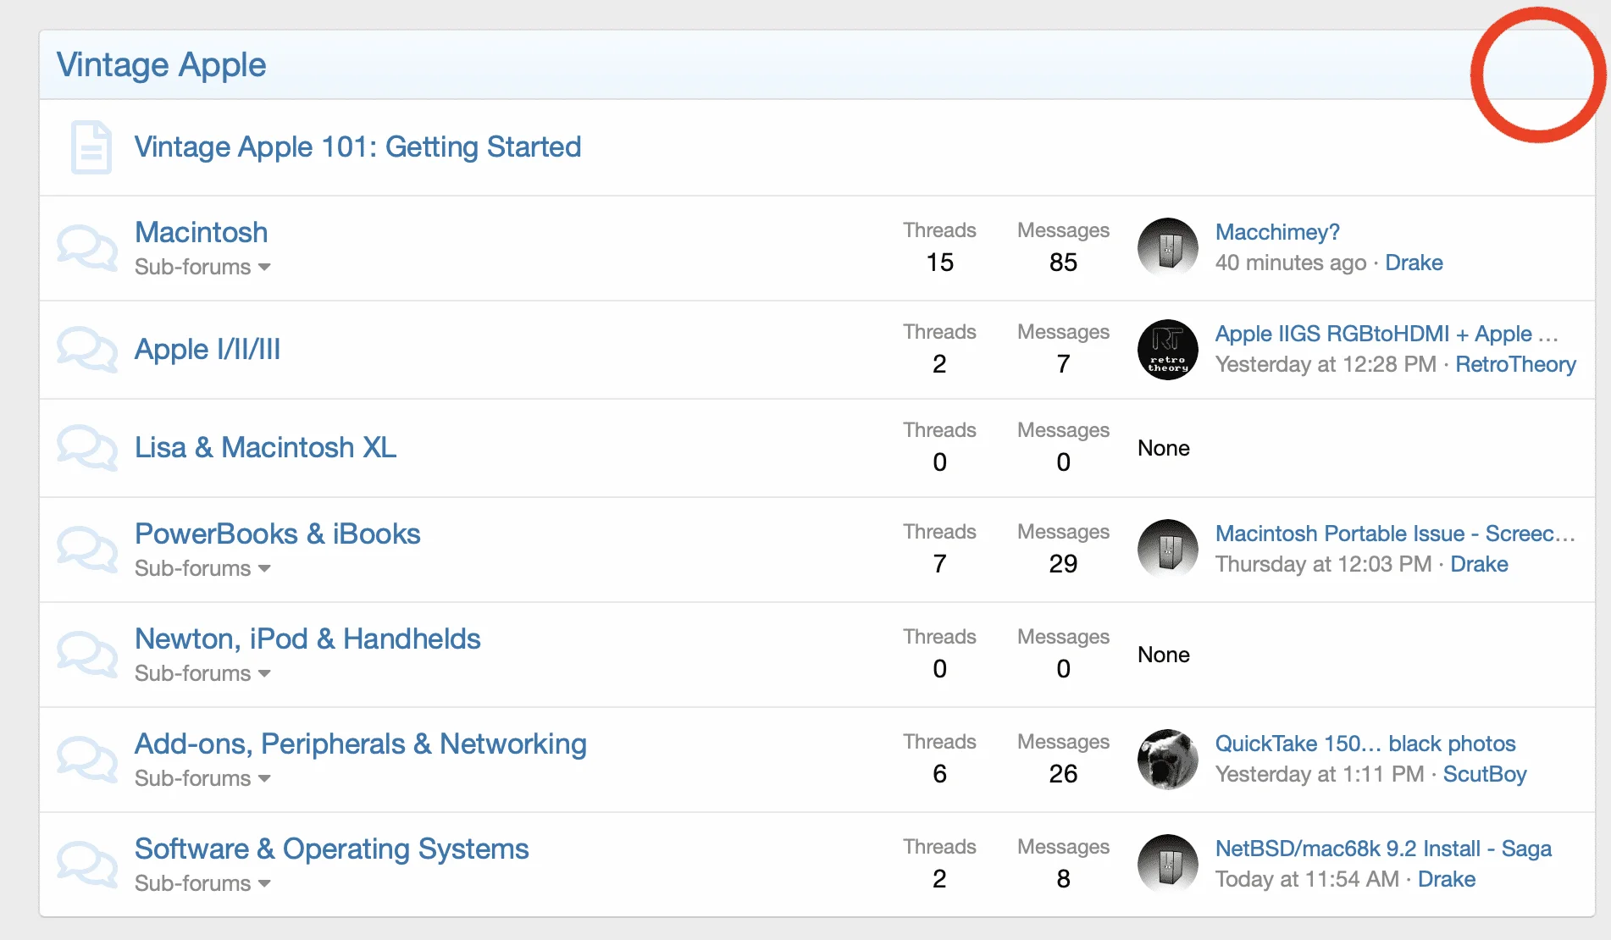Click Drake's avatar in the Macintosh row
Screen dimensions: 1611x940
coord(1167,248)
